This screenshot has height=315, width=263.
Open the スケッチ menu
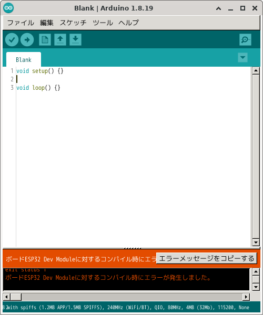pyautogui.click(x=73, y=23)
